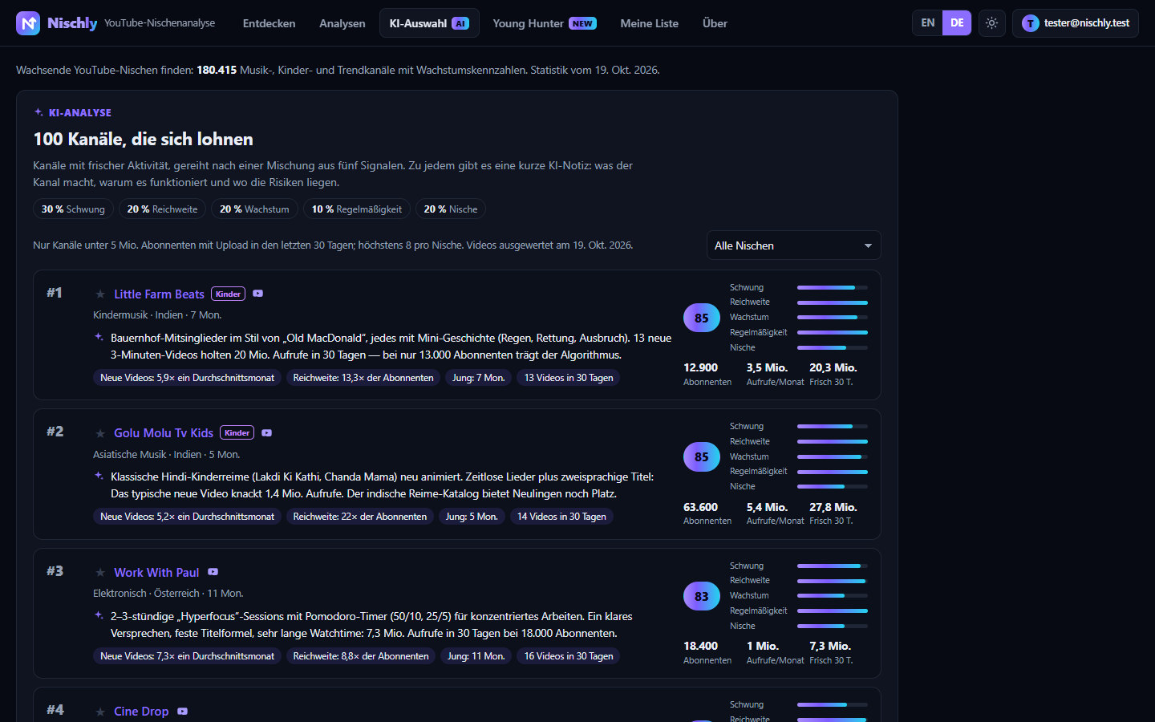Open the Analysen page
This screenshot has height=722, width=1155.
point(342,23)
